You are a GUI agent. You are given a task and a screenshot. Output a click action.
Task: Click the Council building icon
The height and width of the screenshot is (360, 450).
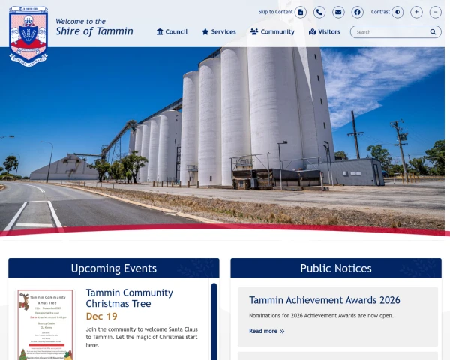[x=160, y=31]
